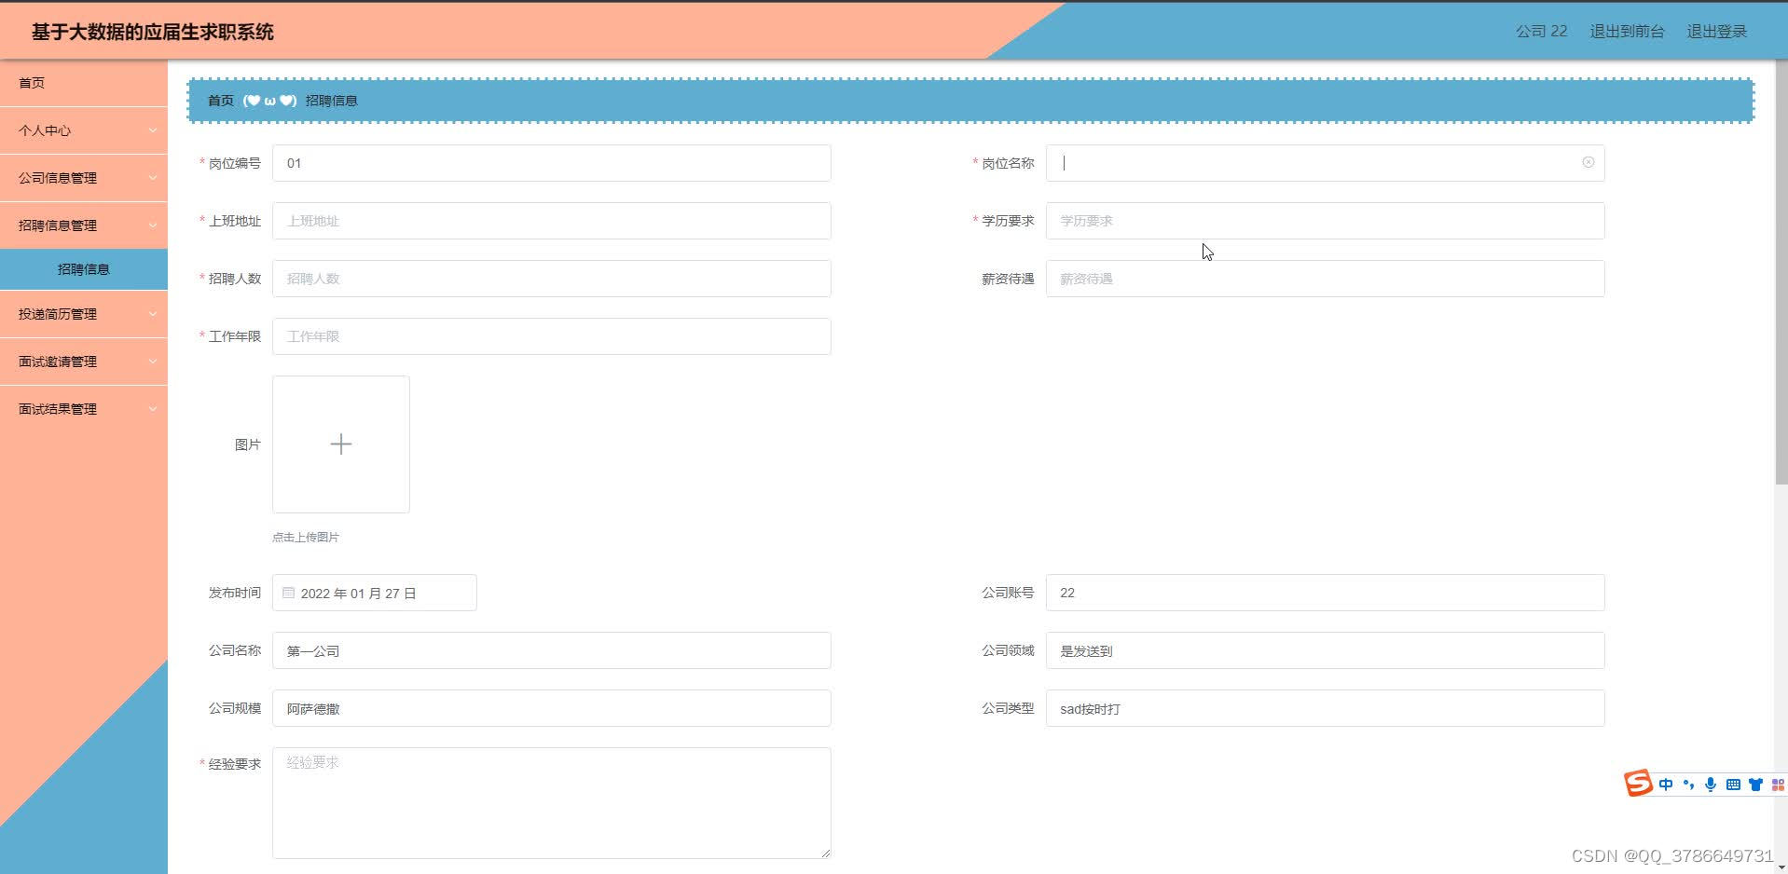Focus the 岗位名称 input field
The width and height of the screenshot is (1788, 874).
point(1325,163)
